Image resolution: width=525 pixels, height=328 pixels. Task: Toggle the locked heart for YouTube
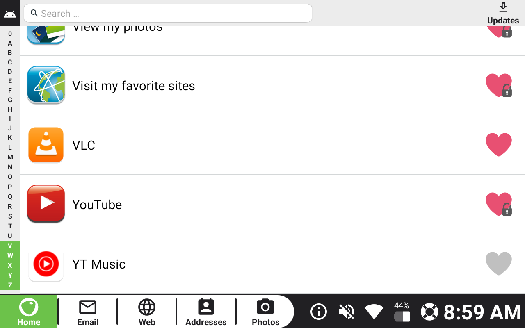[x=499, y=204]
